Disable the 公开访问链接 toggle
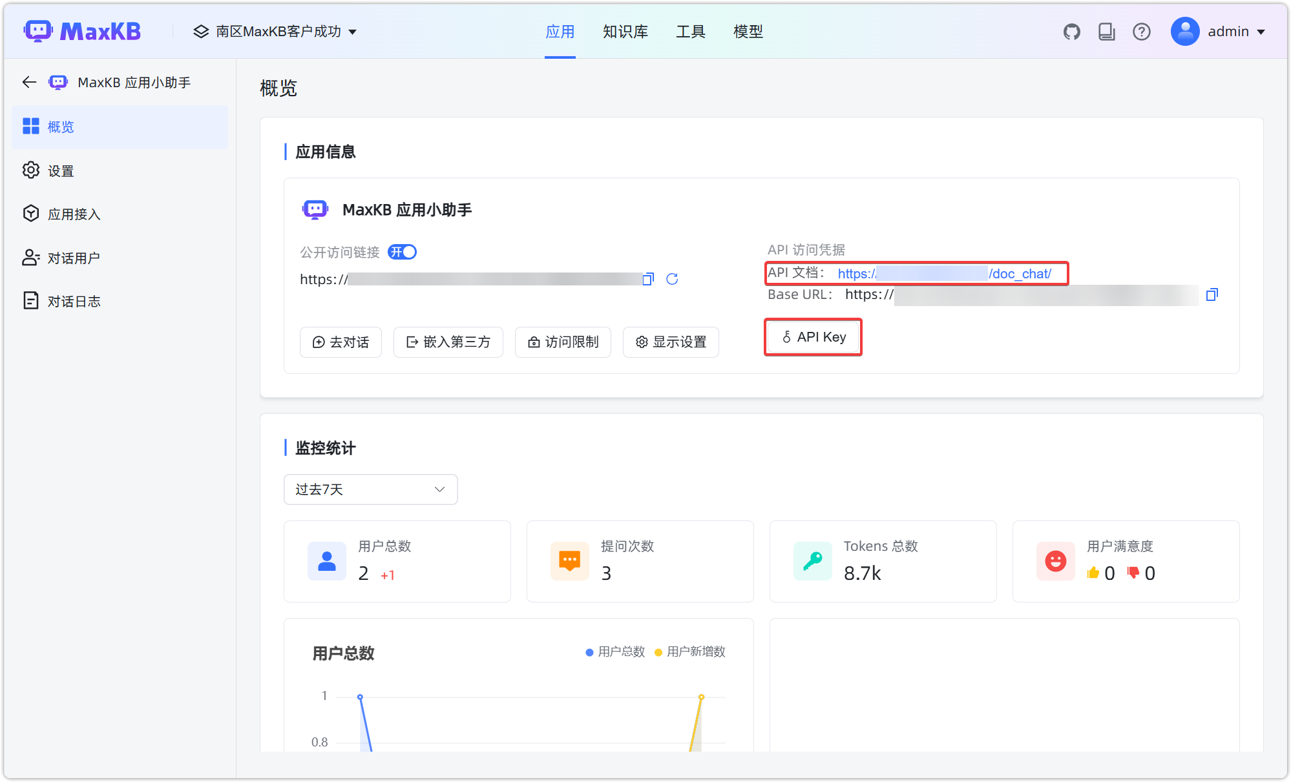Viewport: 1291px width, 782px height. 402,252
